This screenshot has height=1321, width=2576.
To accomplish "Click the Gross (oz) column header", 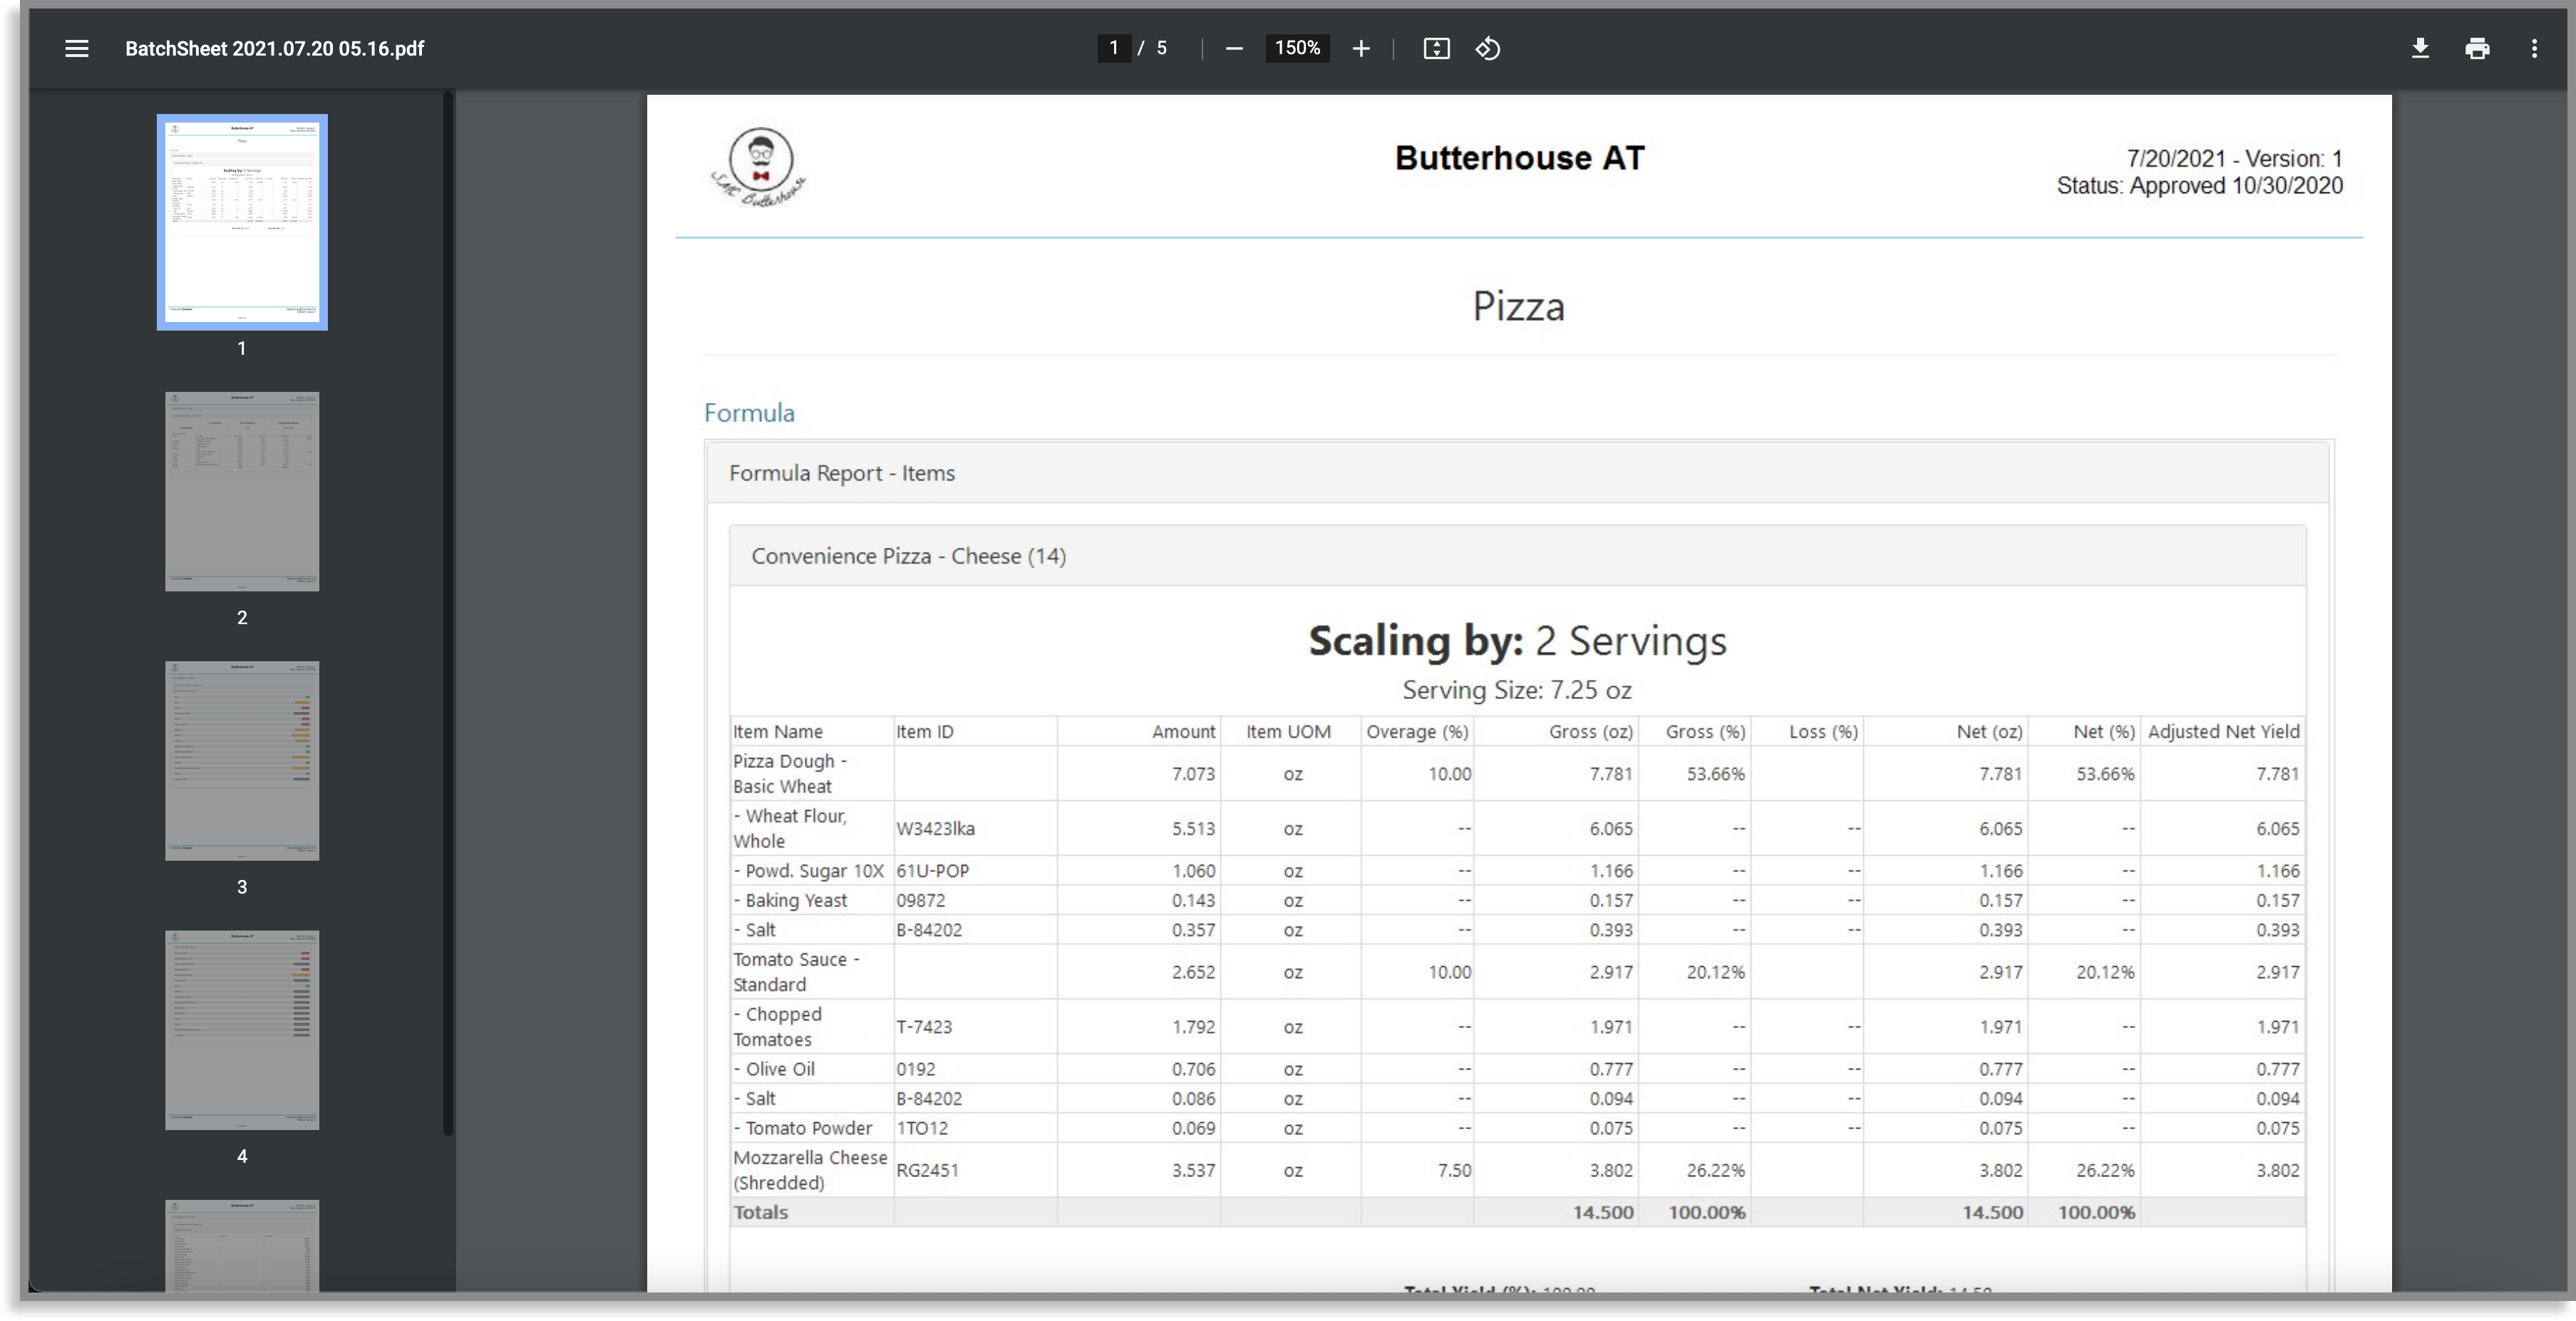I will coord(1591,732).
